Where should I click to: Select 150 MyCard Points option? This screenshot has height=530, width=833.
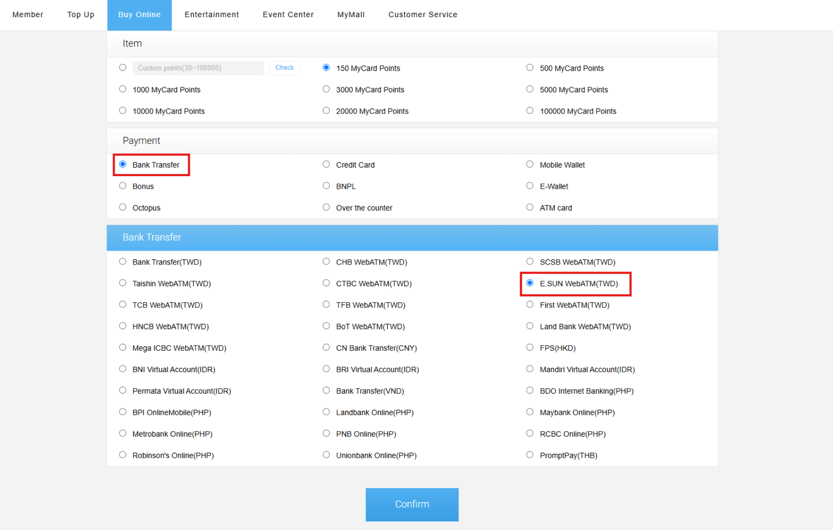click(x=326, y=68)
